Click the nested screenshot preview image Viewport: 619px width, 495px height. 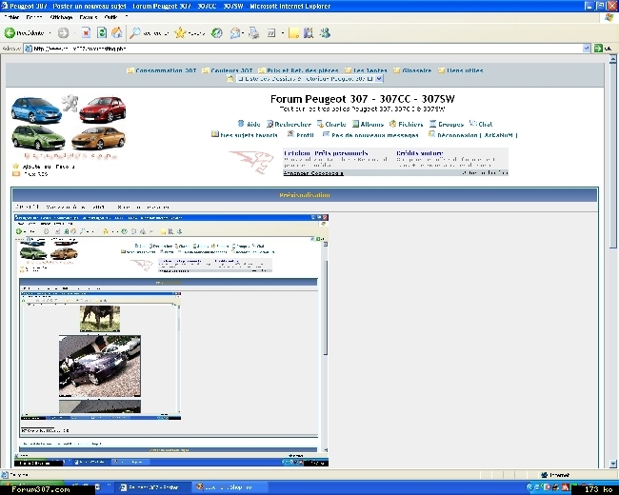pos(171,340)
